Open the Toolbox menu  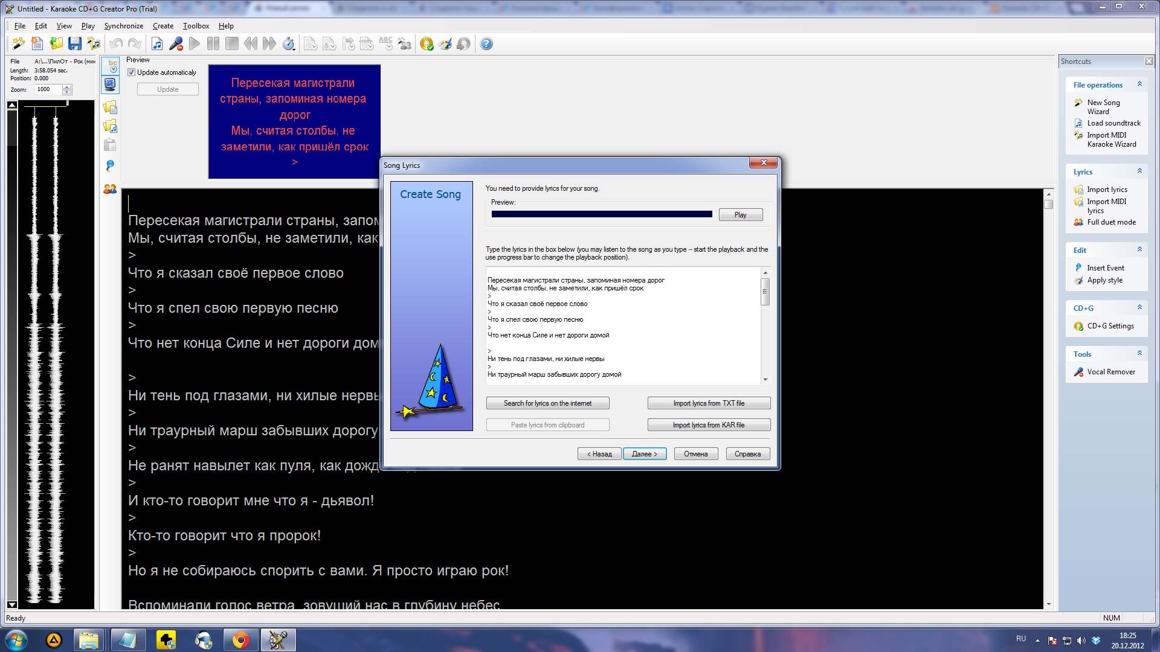click(x=196, y=26)
